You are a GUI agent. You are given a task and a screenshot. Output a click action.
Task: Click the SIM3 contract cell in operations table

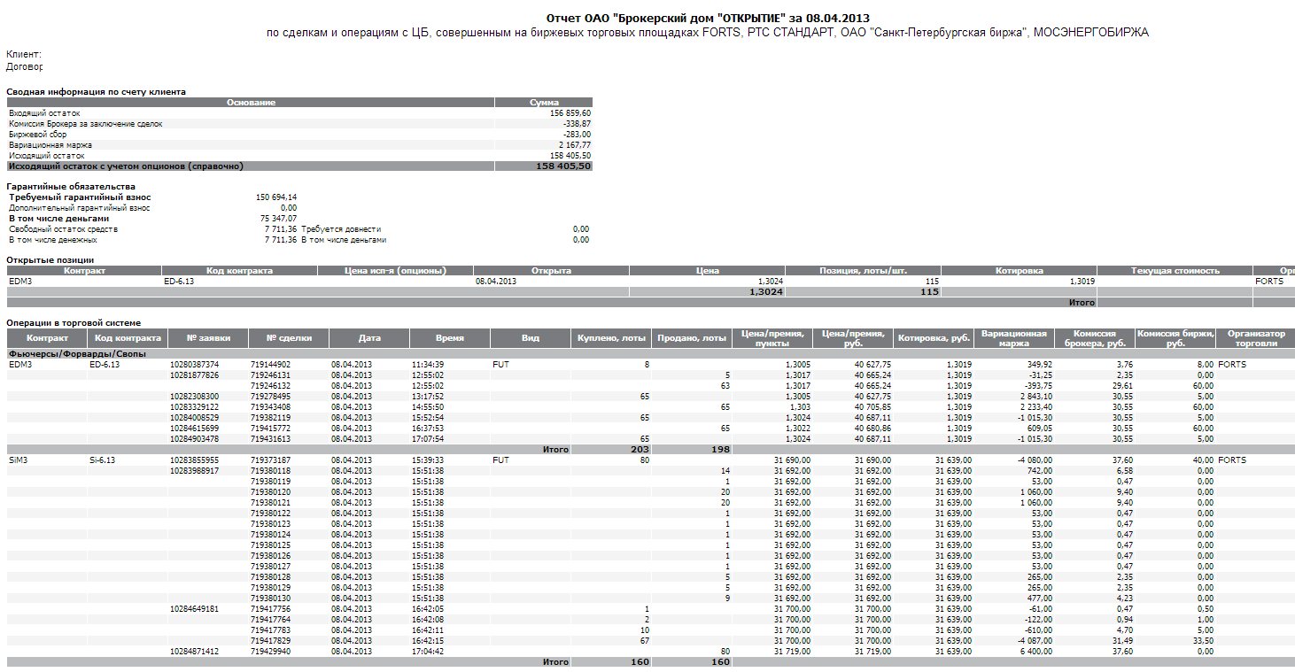pyautogui.click(x=19, y=460)
